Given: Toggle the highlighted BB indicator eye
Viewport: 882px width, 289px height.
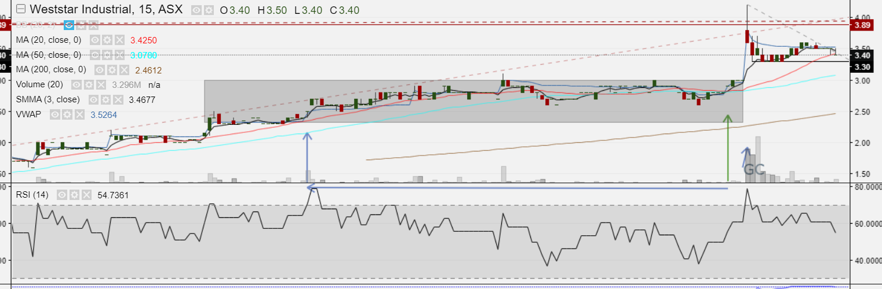Looking at the screenshot, I should 68,25.
